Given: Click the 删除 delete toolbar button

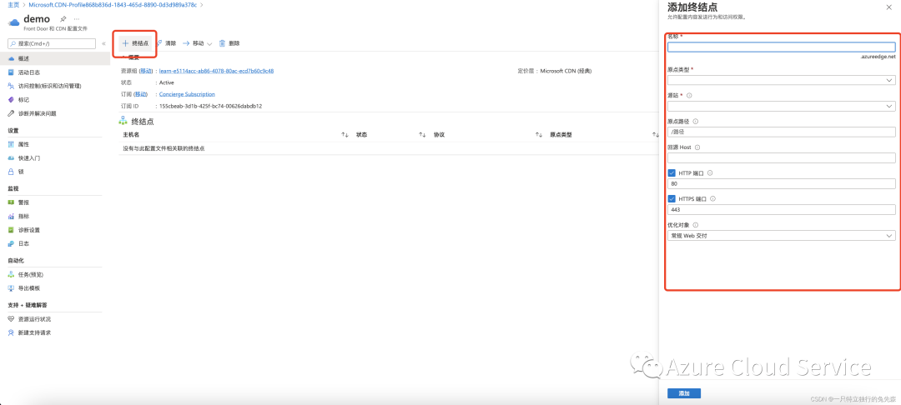Looking at the screenshot, I should coord(229,43).
